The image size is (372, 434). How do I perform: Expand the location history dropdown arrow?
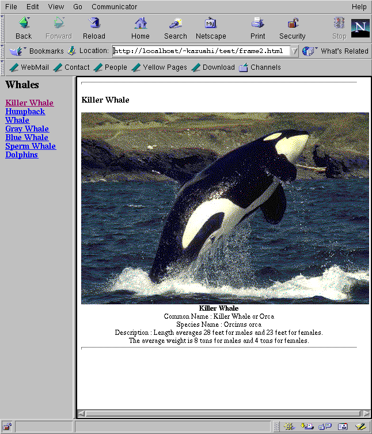coord(294,51)
